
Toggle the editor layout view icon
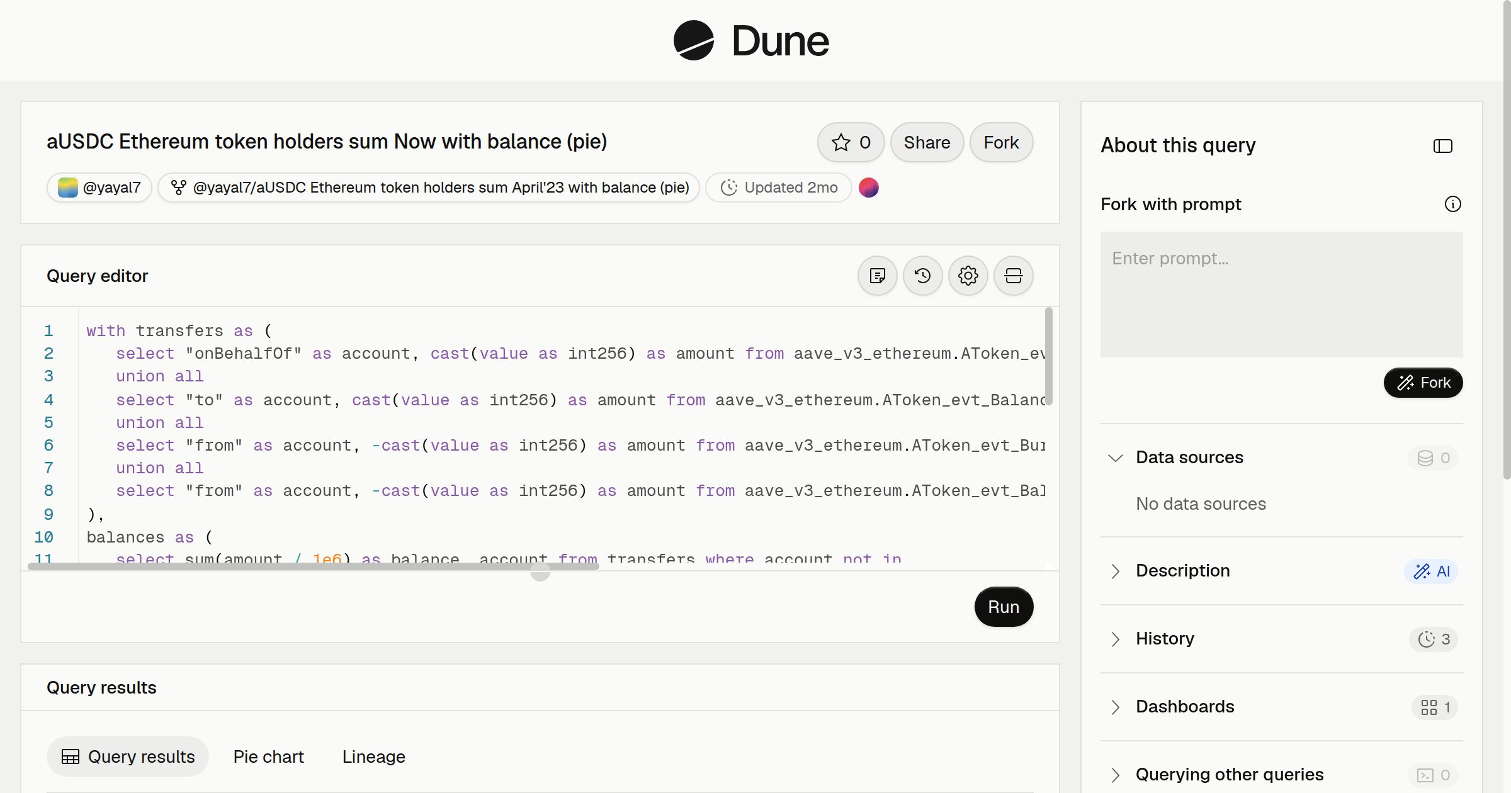1013,276
